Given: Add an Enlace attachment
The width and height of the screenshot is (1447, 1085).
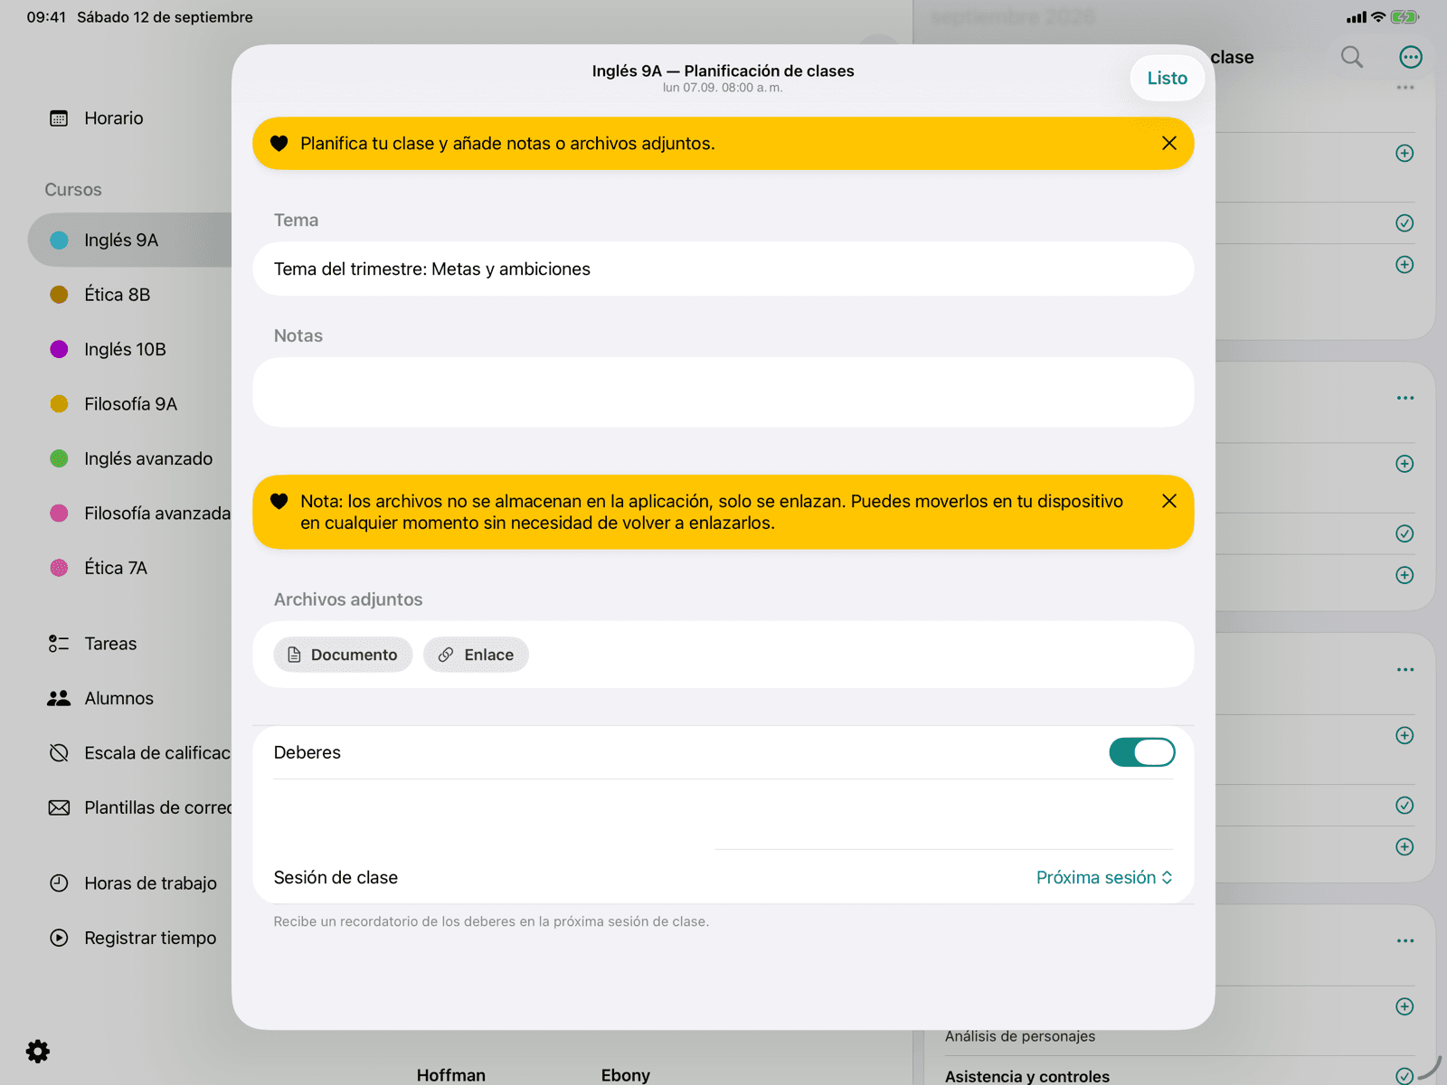Looking at the screenshot, I should click(476, 655).
